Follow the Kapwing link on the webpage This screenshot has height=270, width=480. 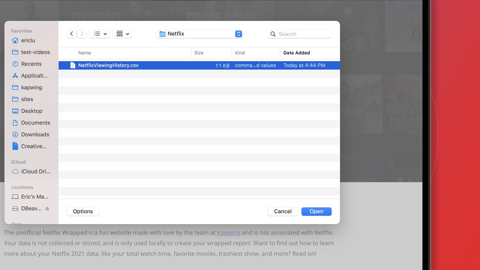click(x=229, y=232)
